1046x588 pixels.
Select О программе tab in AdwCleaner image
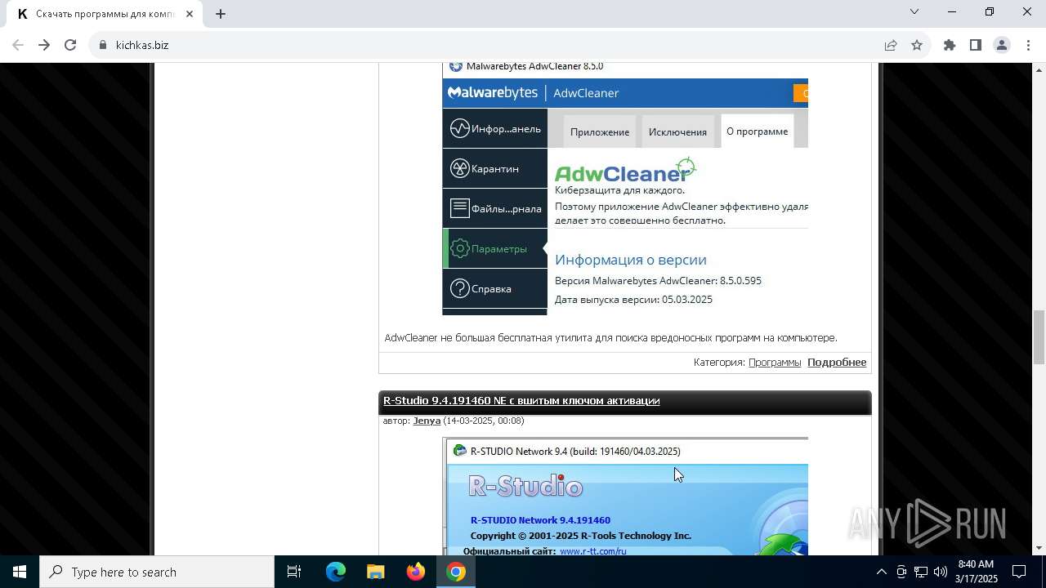point(758,131)
